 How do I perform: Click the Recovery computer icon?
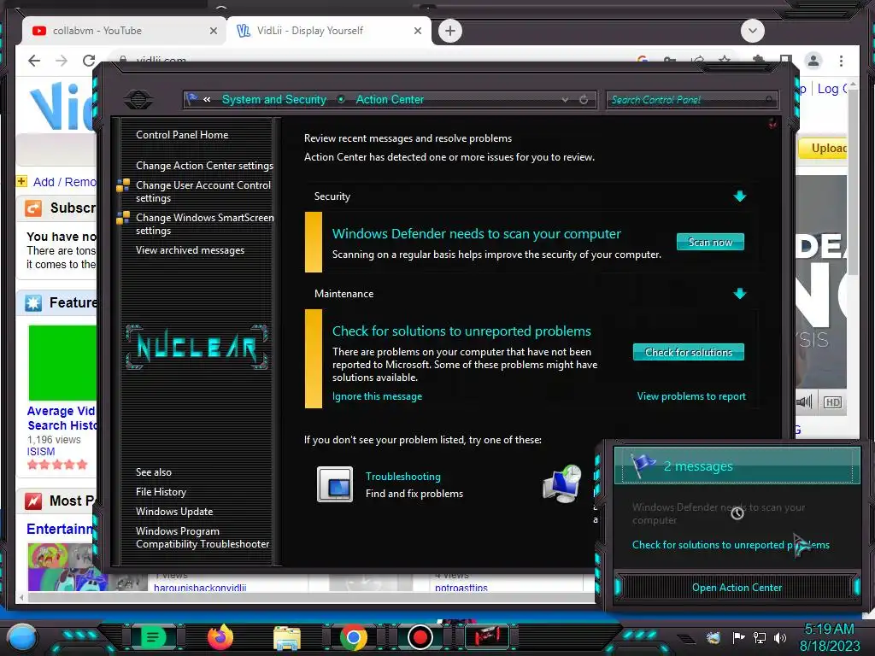pyautogui.click(x=562, y=484)
